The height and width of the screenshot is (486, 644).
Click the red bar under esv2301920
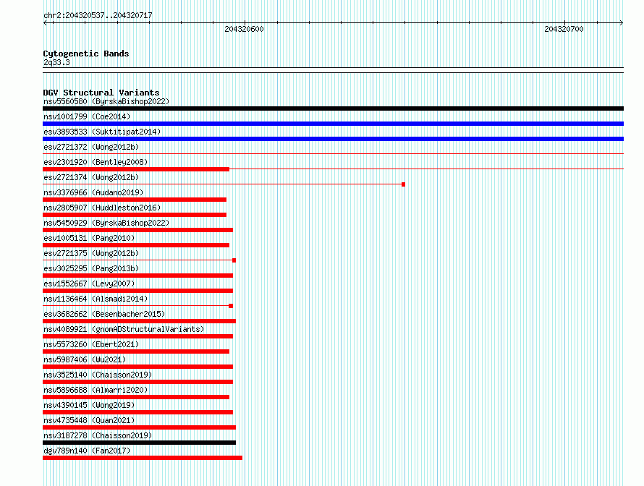point(136,169)
